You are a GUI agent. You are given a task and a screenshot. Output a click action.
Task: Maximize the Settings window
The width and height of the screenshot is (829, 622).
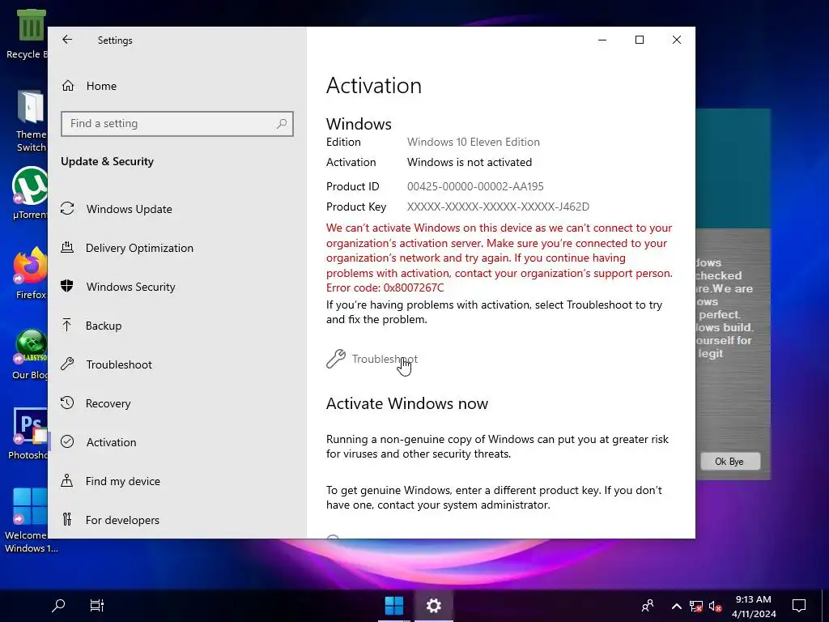coord(640,40)
